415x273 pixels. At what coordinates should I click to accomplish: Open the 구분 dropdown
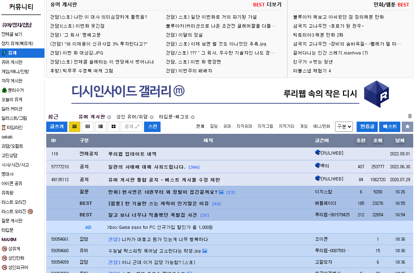pyautogui.click(x=344, y=127)
